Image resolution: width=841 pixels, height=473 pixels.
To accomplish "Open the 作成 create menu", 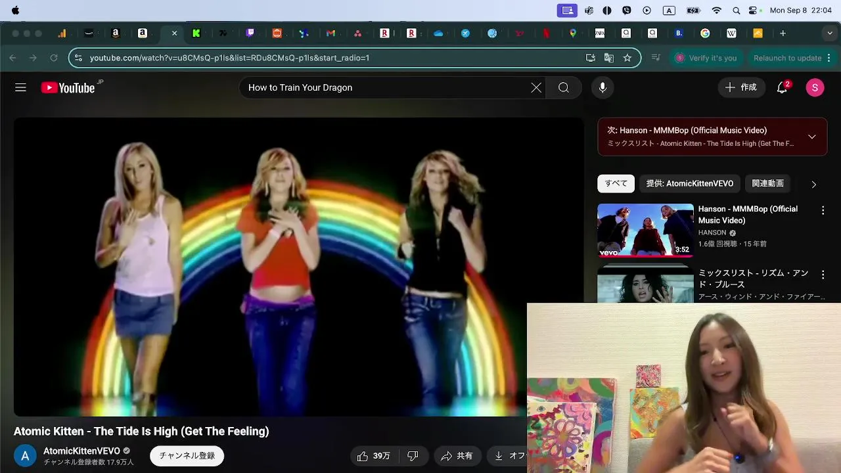I will (x=742, y=87).
